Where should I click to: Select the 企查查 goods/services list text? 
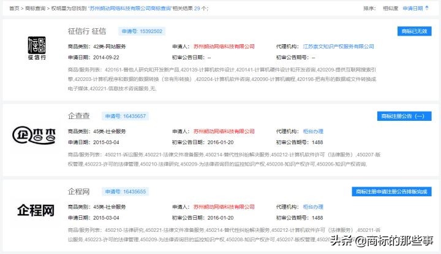pyautogui.click(x=224, y=159)
